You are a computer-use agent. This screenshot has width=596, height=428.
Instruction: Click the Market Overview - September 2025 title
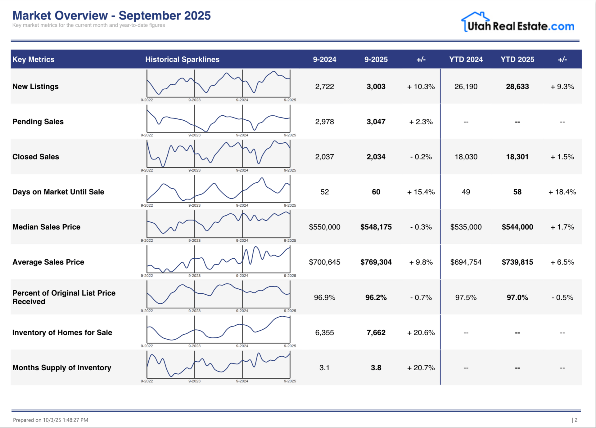tap(111, 16)
